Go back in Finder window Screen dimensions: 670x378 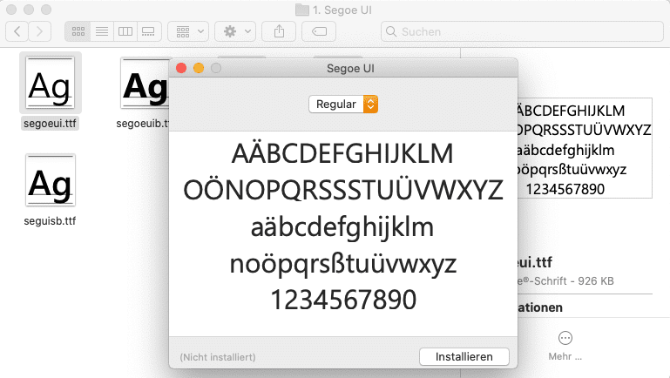pos(17,31)
